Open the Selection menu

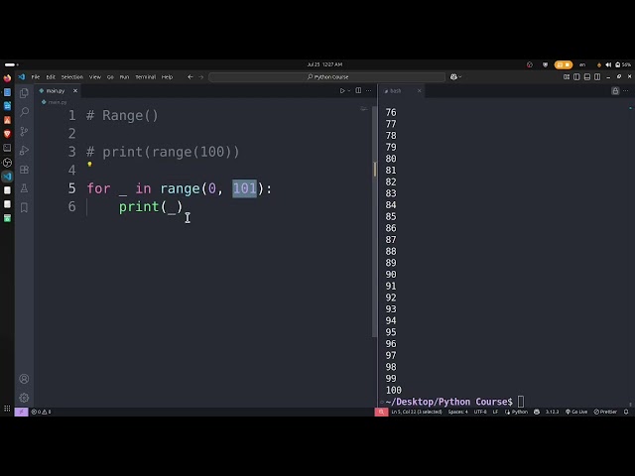point(72,77)
